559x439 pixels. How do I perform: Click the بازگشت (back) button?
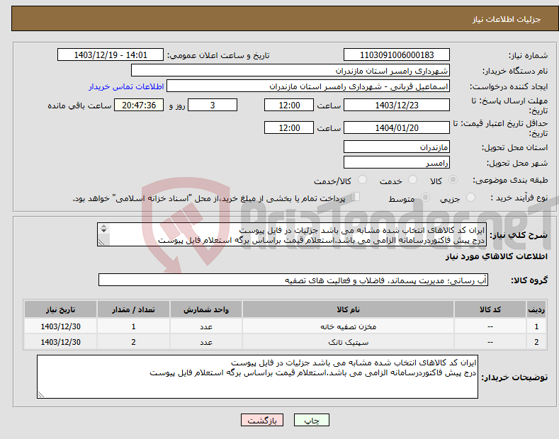click(262, 420)
